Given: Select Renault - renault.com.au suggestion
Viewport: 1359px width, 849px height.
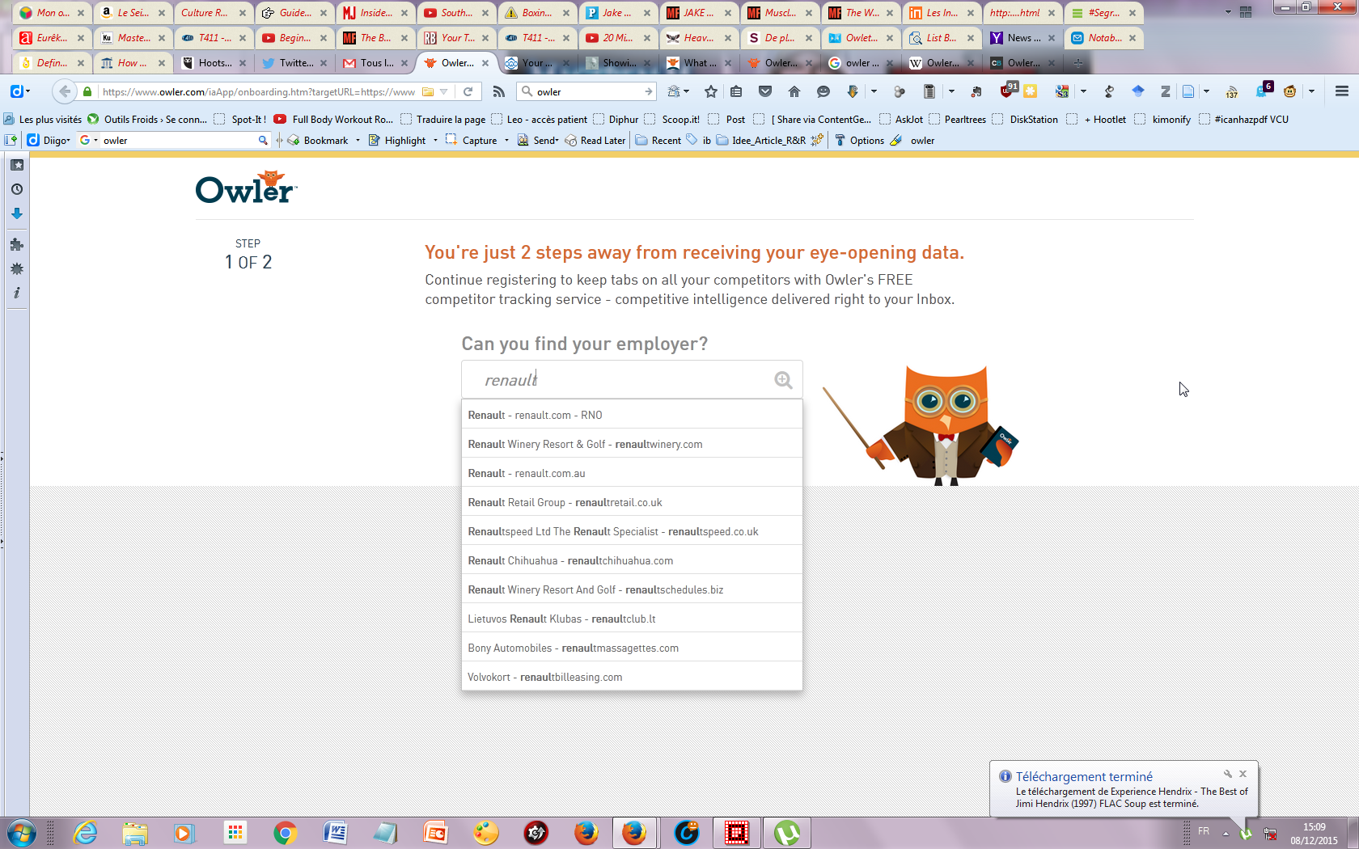Looking at the screenshot, I should (x=632, y=473).
